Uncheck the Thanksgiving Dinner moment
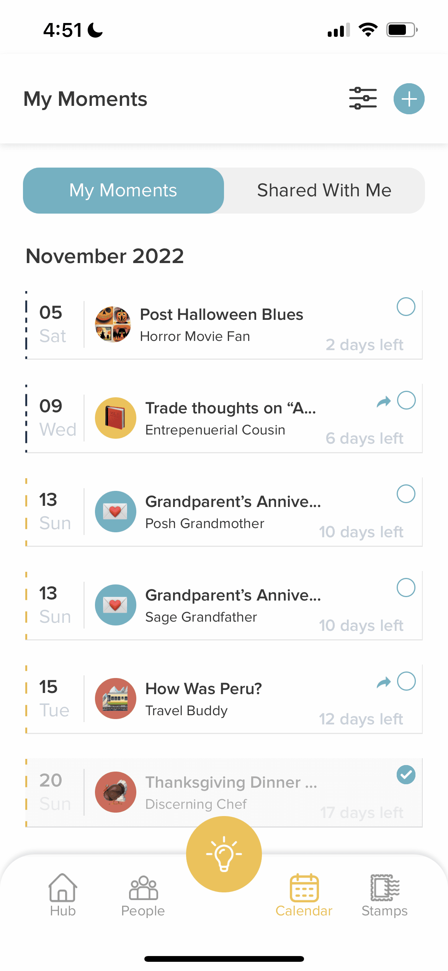Screen dimensions: 448x971 point(406,775)
